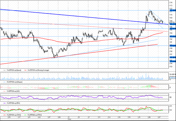Select the ГАЗПРОМ ао [Объем] volume legend
The width and height of the screenshot is (176, 121).
tap(13, 82)
